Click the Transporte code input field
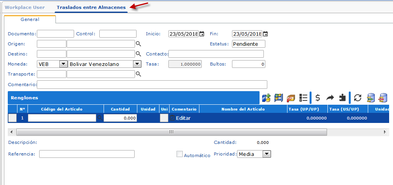This screenshot has width=393, height=185. [x=52, y=74]
